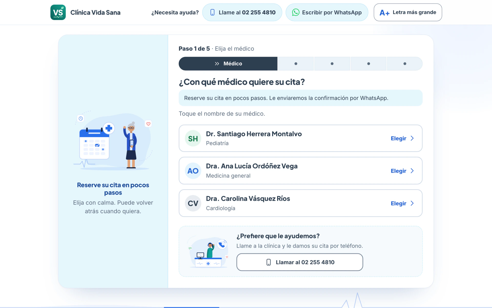Click the '¿Con qué médico quiere su cita?' heading
Viewport: 492px width, 308px height.
click(242, 82)
